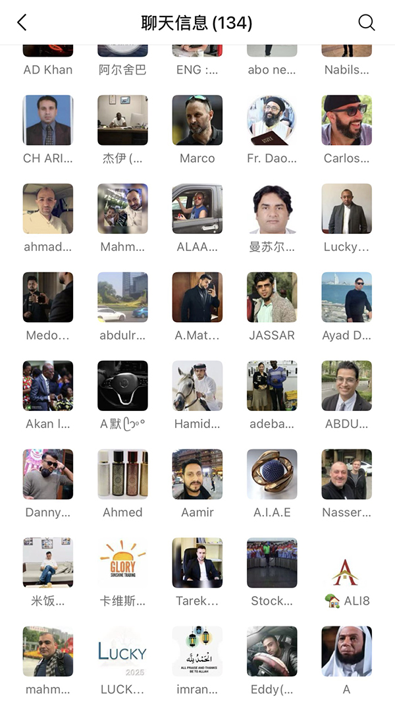The height and width of the screenshot is (712, 395).
Task: Tap the Aamir name label
Action: [x=197, y=512]
